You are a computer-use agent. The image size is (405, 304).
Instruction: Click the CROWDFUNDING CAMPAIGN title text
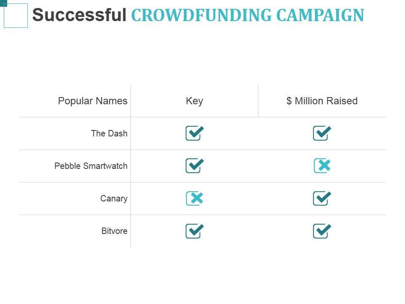click(247, 15)
